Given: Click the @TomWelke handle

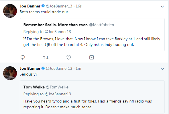Looking at the screenshot, I should click(57, 87).
